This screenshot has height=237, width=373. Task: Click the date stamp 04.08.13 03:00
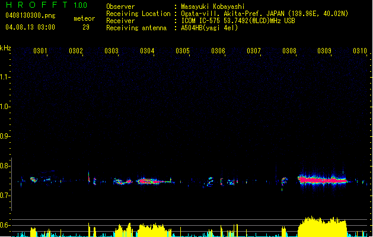click(x=30, y=27)
